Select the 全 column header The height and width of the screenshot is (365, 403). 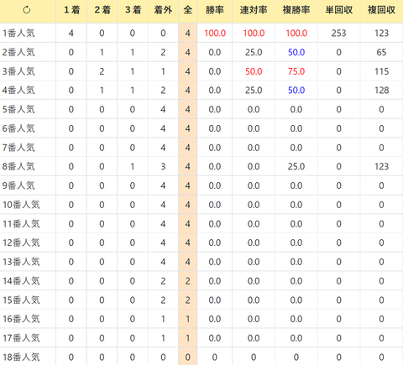tap(188, 10)
